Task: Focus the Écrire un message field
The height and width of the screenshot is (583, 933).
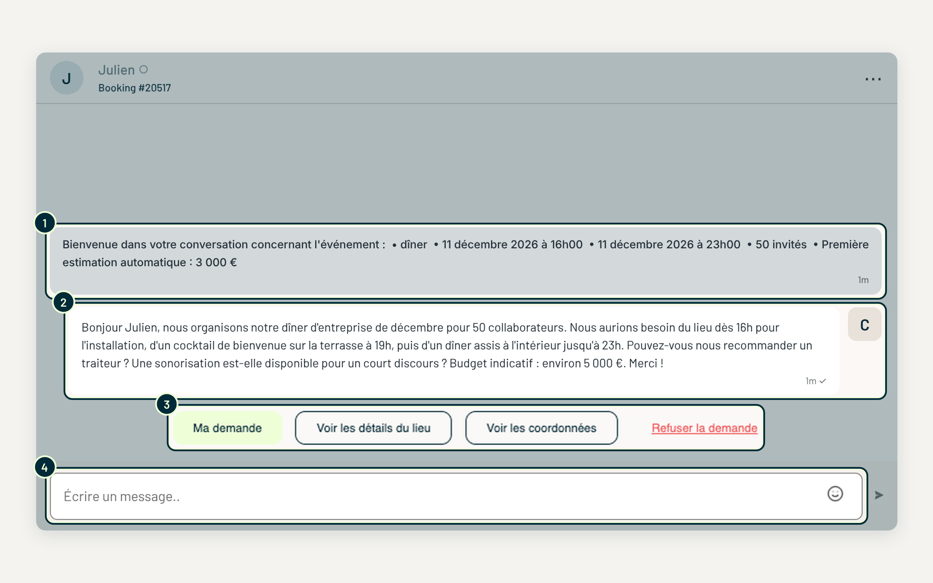Action: click(x=456, y=496)
